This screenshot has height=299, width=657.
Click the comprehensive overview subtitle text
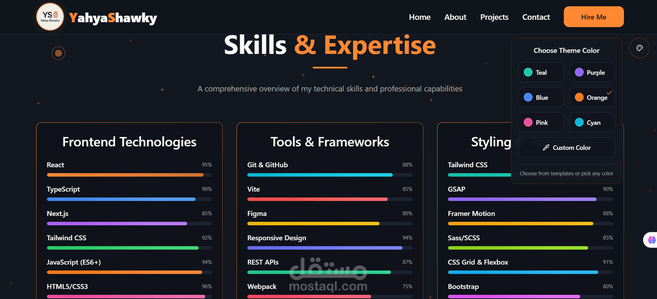coord(330,89)
